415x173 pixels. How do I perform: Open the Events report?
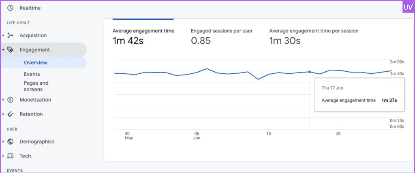(32, 74)
